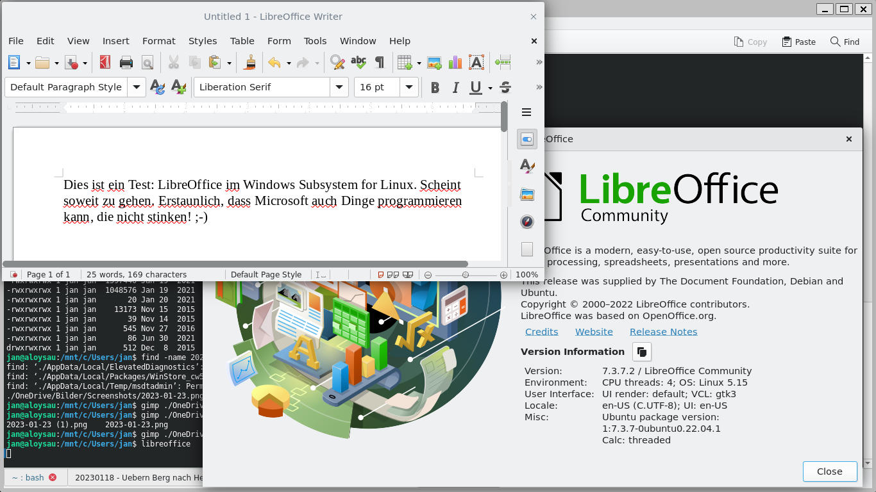Click the zoom slider handle
Viewport: 876px width, 492px height.
point(466,275)
